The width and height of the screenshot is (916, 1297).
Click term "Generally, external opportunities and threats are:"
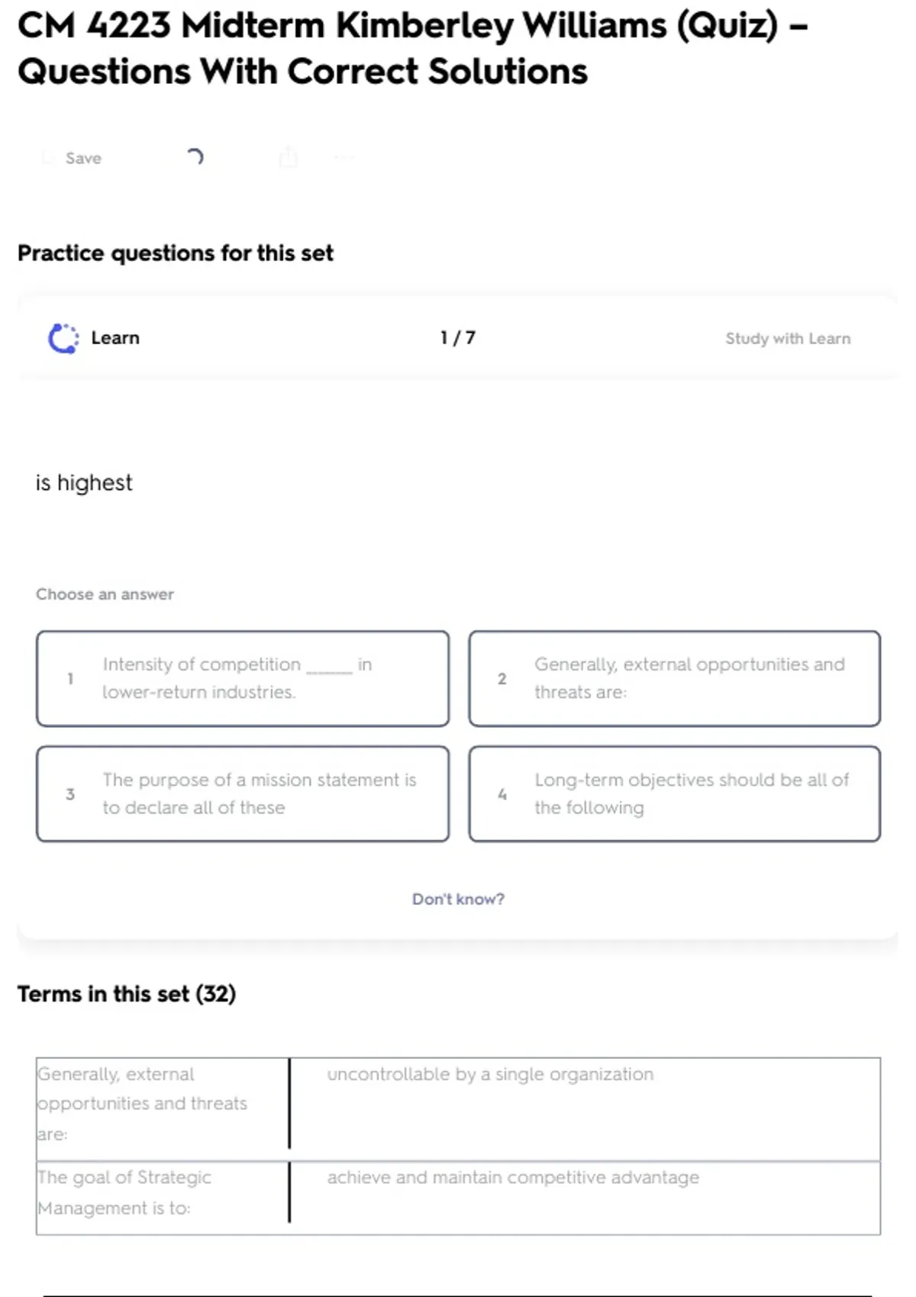pos(142,1103)
